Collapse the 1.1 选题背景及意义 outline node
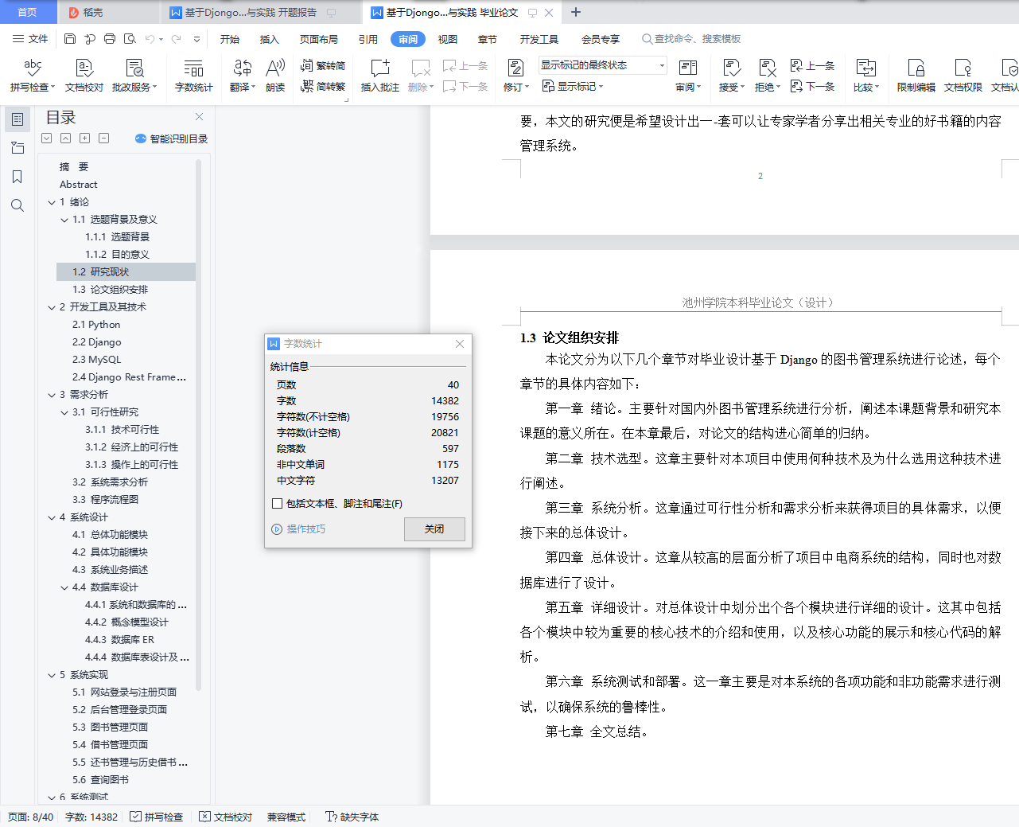The width and height of the screenshot is (1019, 827). tap(64, 220)
